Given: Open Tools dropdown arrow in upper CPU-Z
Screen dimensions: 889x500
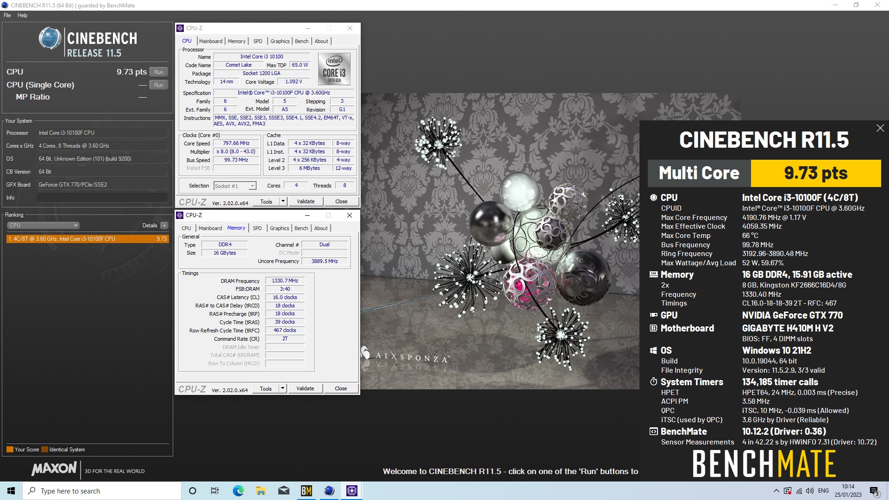Looking at the screenshot, I should [x=283, y=202].
